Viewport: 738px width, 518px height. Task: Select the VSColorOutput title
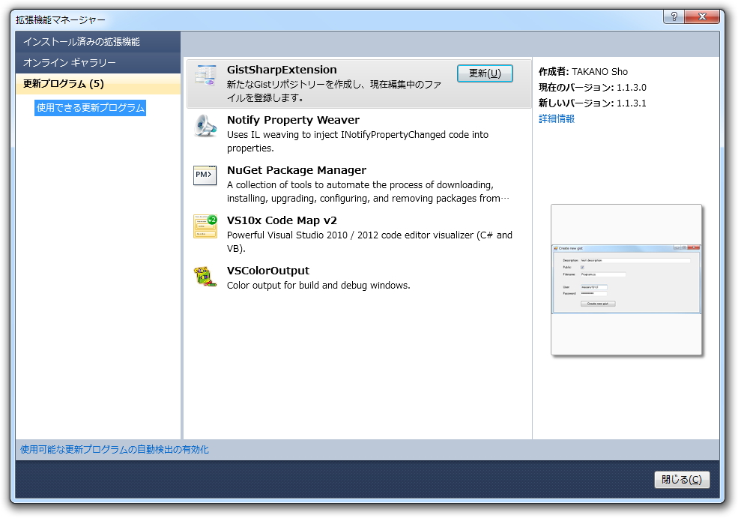[x=268, y=271]
